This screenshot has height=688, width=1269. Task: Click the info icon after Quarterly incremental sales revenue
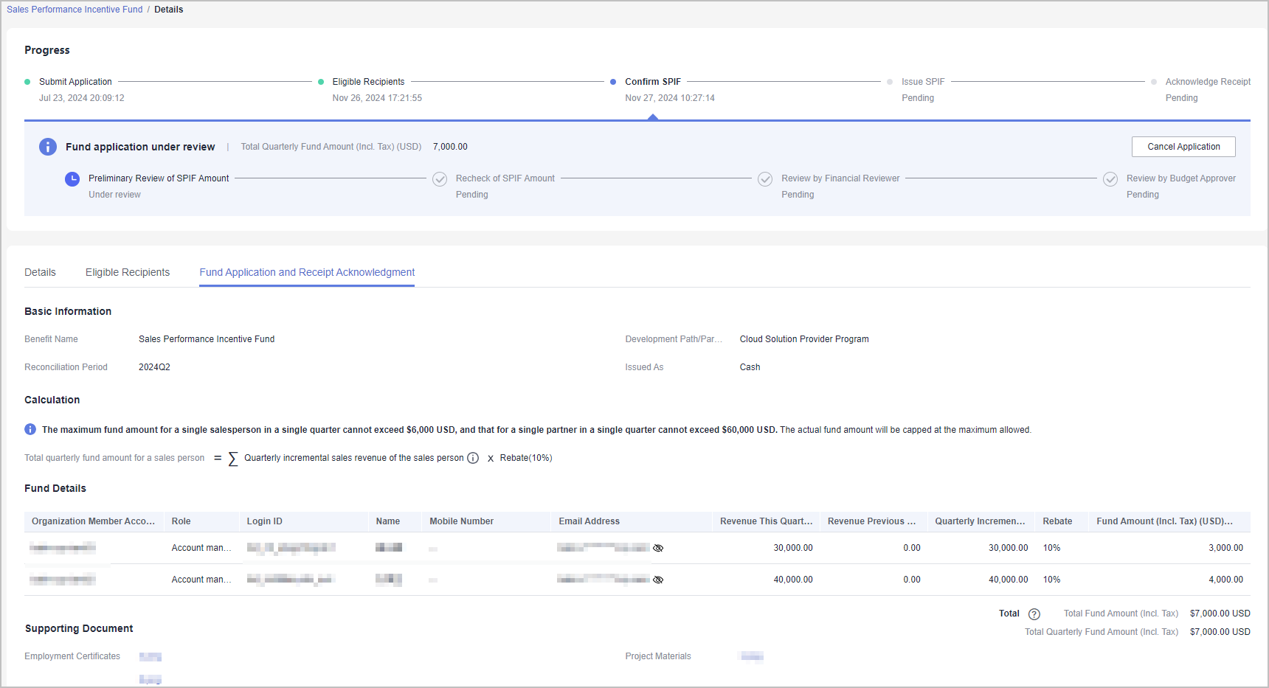pos(473,458)
